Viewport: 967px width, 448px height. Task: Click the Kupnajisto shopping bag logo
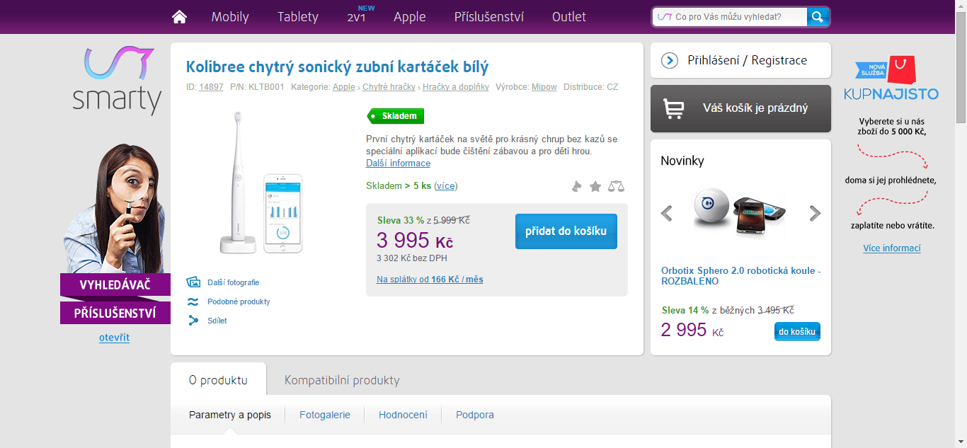point(891,78)
